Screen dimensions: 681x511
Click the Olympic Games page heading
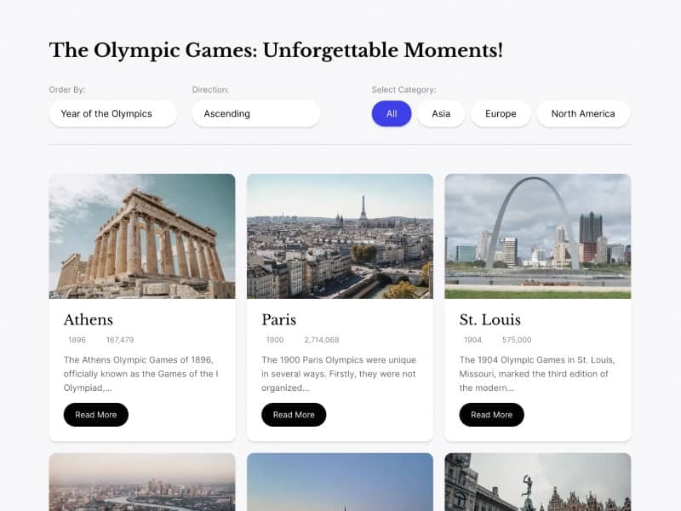[276, 50]
